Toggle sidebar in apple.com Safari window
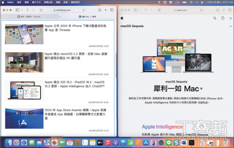The height and width of the screenshot is (148, 234). click(136, 10)
